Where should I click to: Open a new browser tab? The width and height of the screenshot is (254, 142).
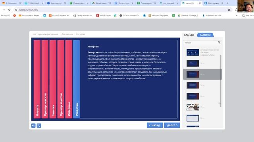tap(228, 3)
